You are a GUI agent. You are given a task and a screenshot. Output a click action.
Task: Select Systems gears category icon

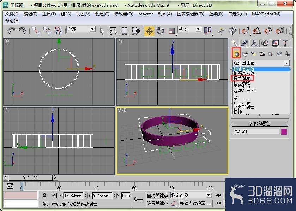coord(288,54)
